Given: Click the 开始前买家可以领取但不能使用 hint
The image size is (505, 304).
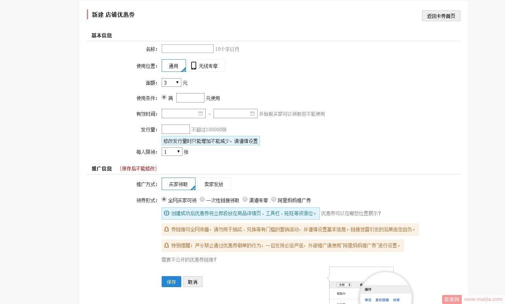Looking at the screenshot, I should tap(292, 114).
